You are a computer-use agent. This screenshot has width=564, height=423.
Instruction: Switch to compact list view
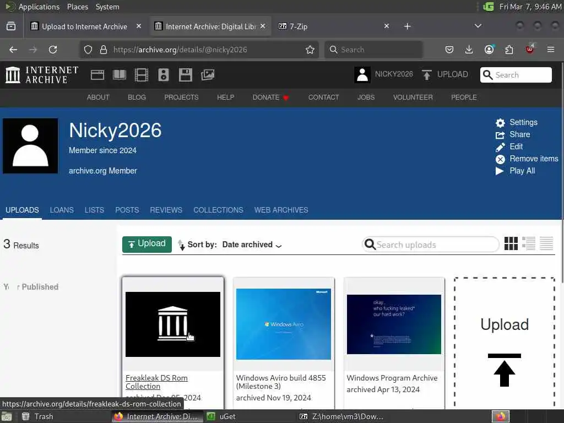pyautogui.click(x=546, y=243)
